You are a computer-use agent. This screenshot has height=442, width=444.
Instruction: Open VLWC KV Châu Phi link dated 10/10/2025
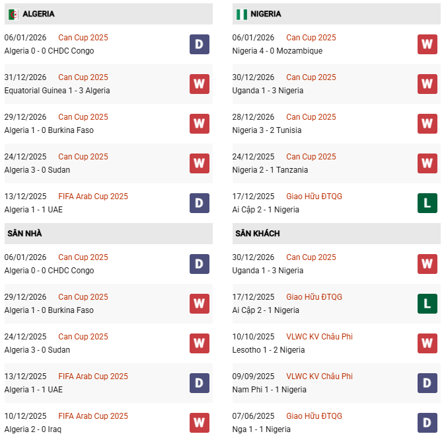[319, 337]
